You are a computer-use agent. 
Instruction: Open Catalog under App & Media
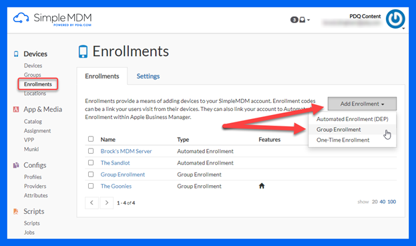click(x=33, y=122)
